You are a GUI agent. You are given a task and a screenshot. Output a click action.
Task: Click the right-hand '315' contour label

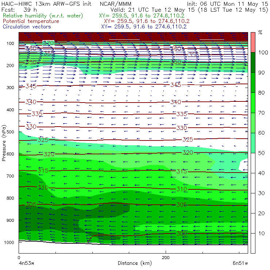pos(181,171)
